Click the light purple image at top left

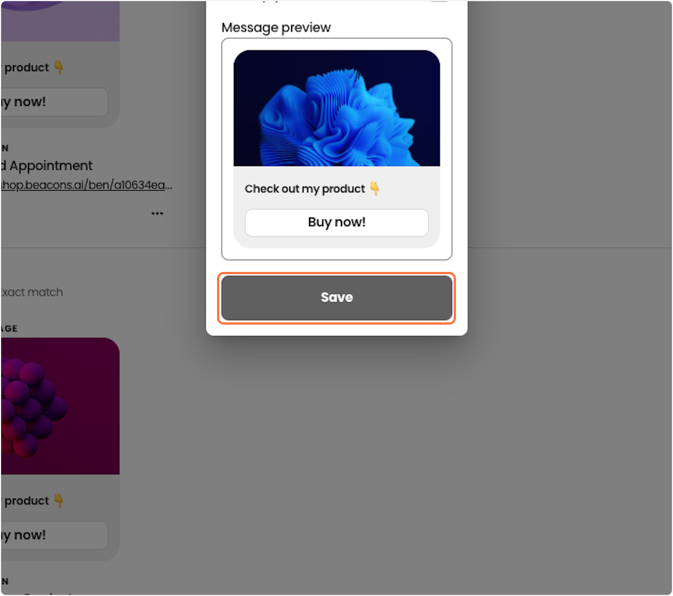[x=59, y=21]
